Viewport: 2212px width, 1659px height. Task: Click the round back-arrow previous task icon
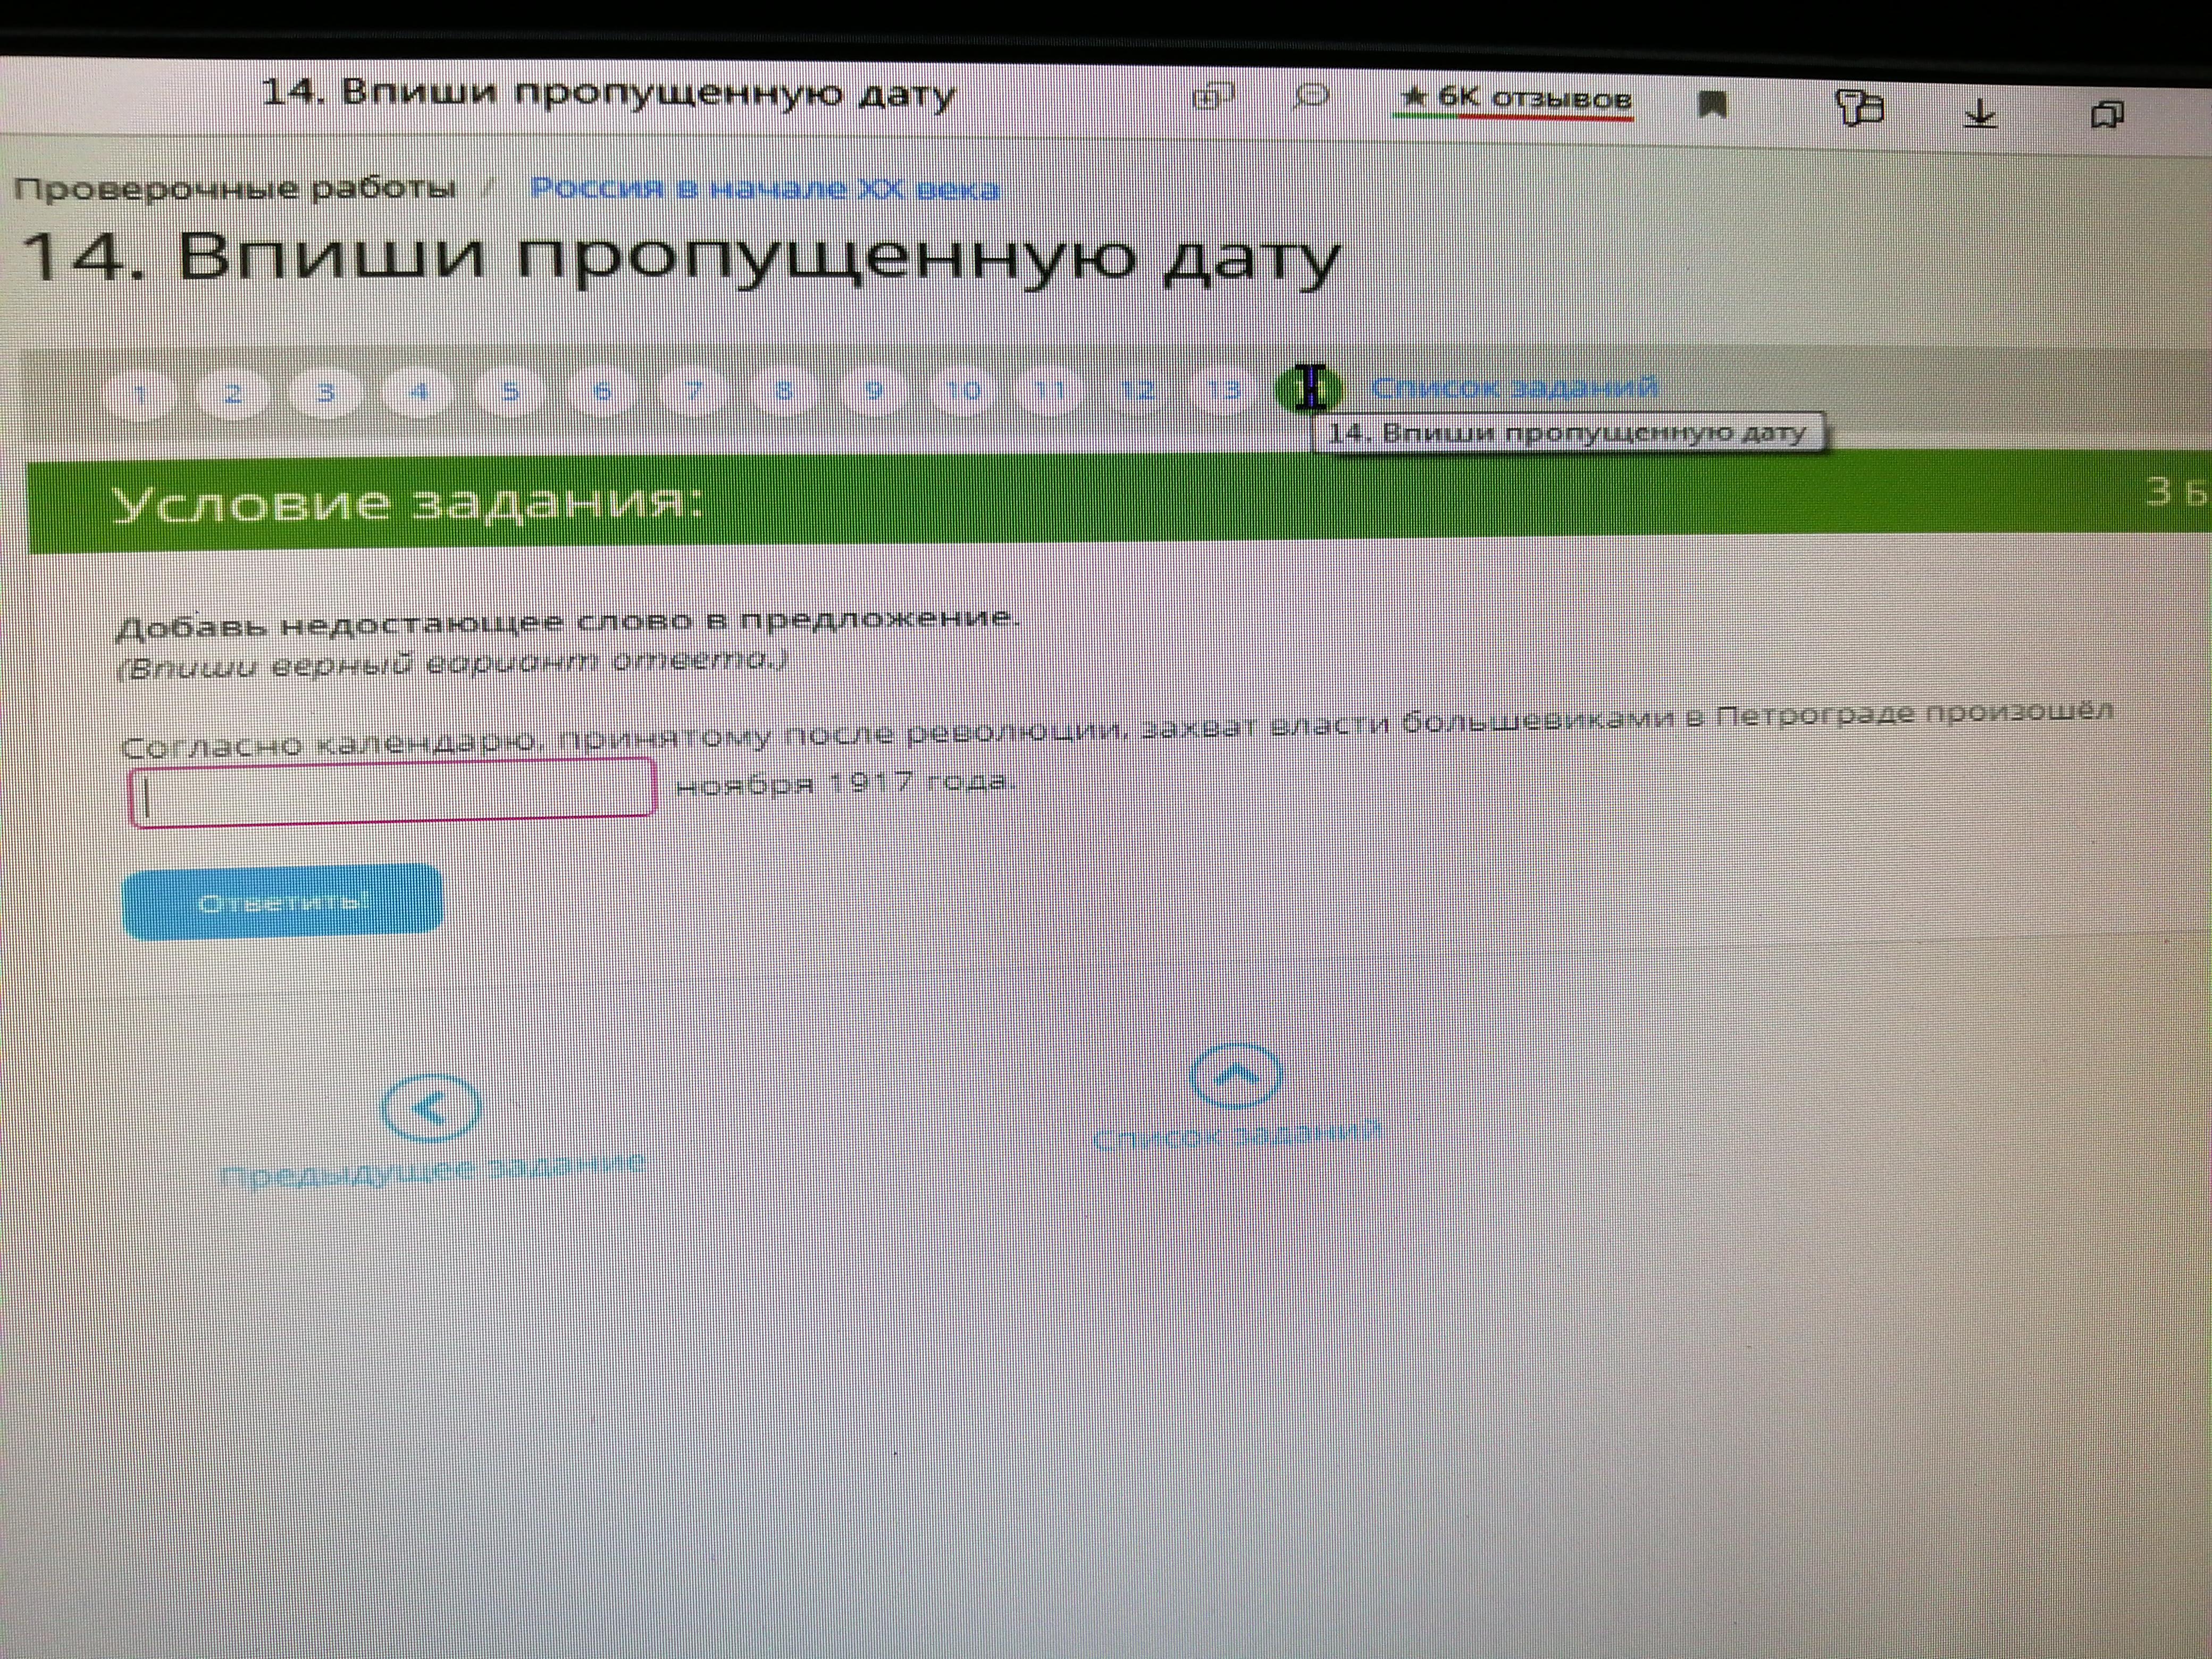[x=431, y=1108]
